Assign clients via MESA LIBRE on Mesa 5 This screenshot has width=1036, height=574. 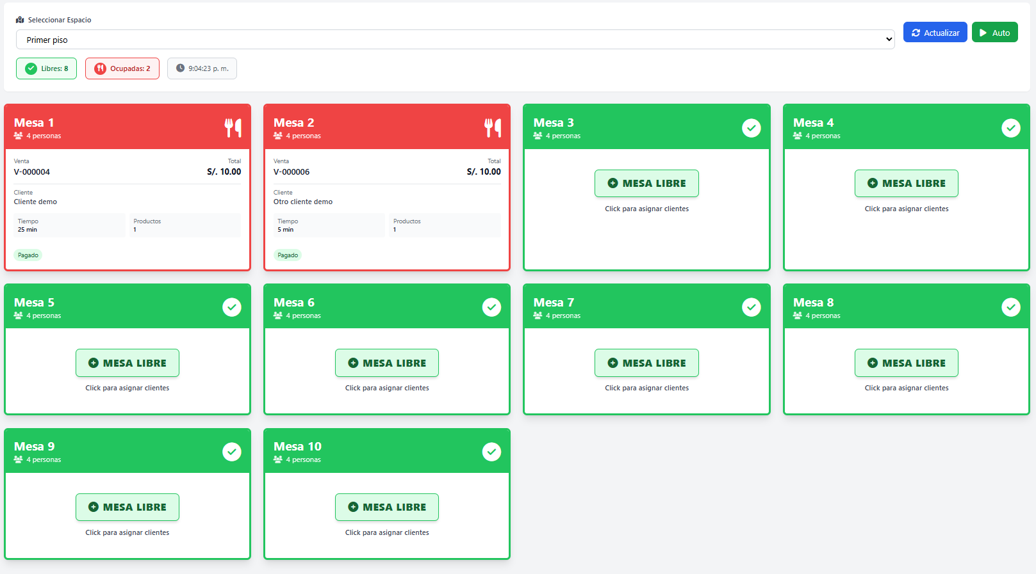(127, 363)
